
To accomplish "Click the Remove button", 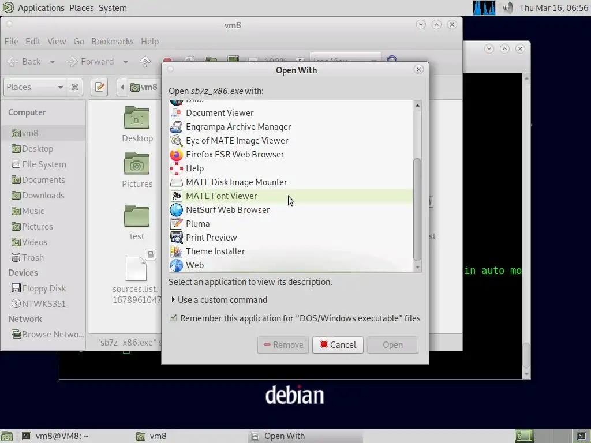I will pos(283,345).
